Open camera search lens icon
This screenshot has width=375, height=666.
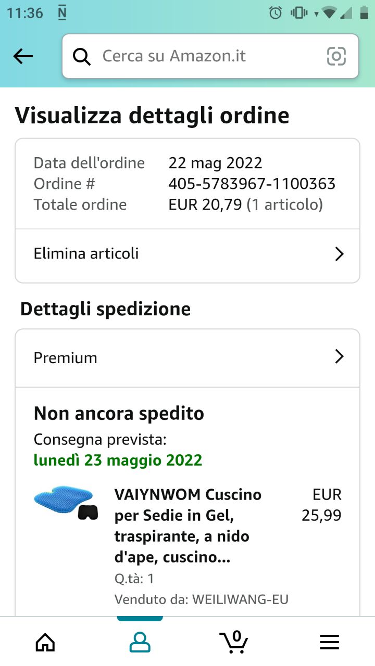pyautogui.click(x=336, y=56)
